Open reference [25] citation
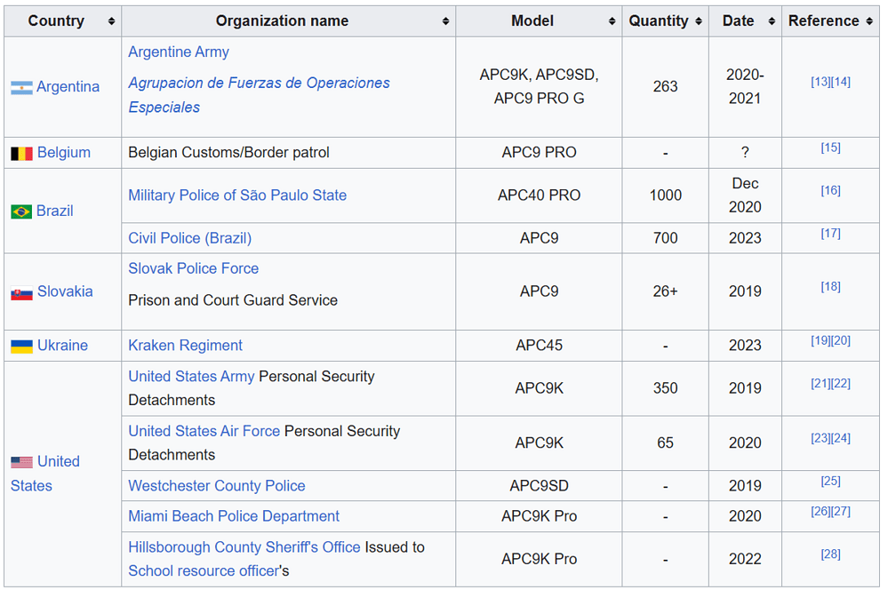 [x=831, y=482]
